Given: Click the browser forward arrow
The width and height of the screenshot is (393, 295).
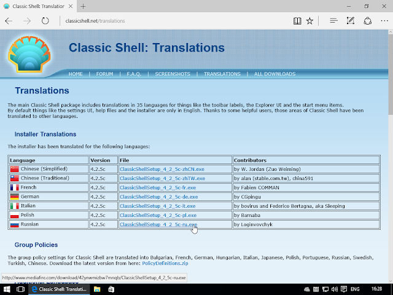Looking at the screenshot, I should coord(27,21).
